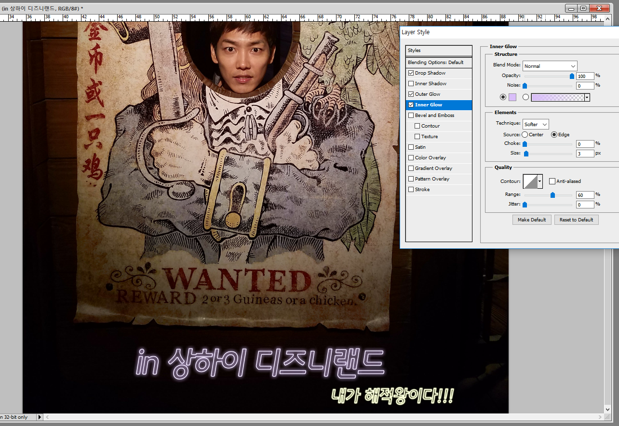
Task: Enable the Stroke checkbox
Action: coord(411,190)
